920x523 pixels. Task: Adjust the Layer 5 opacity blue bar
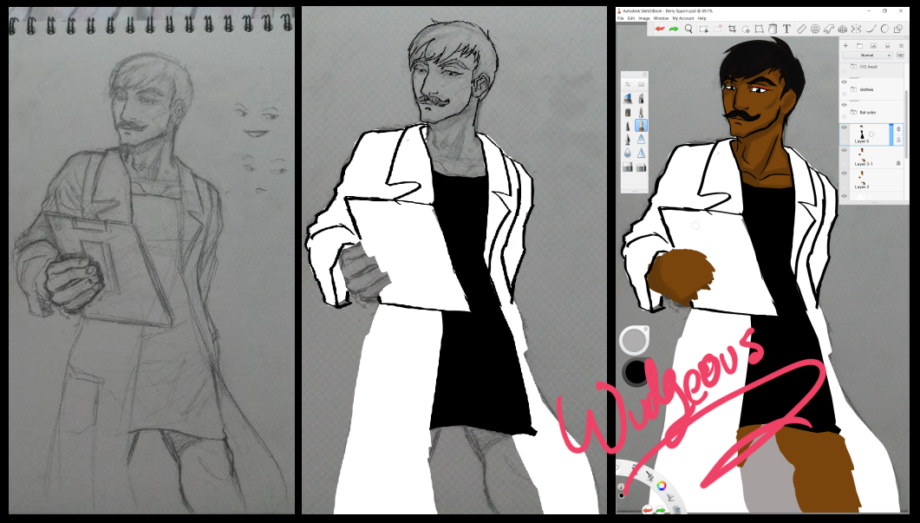click(x=892, y=134)
